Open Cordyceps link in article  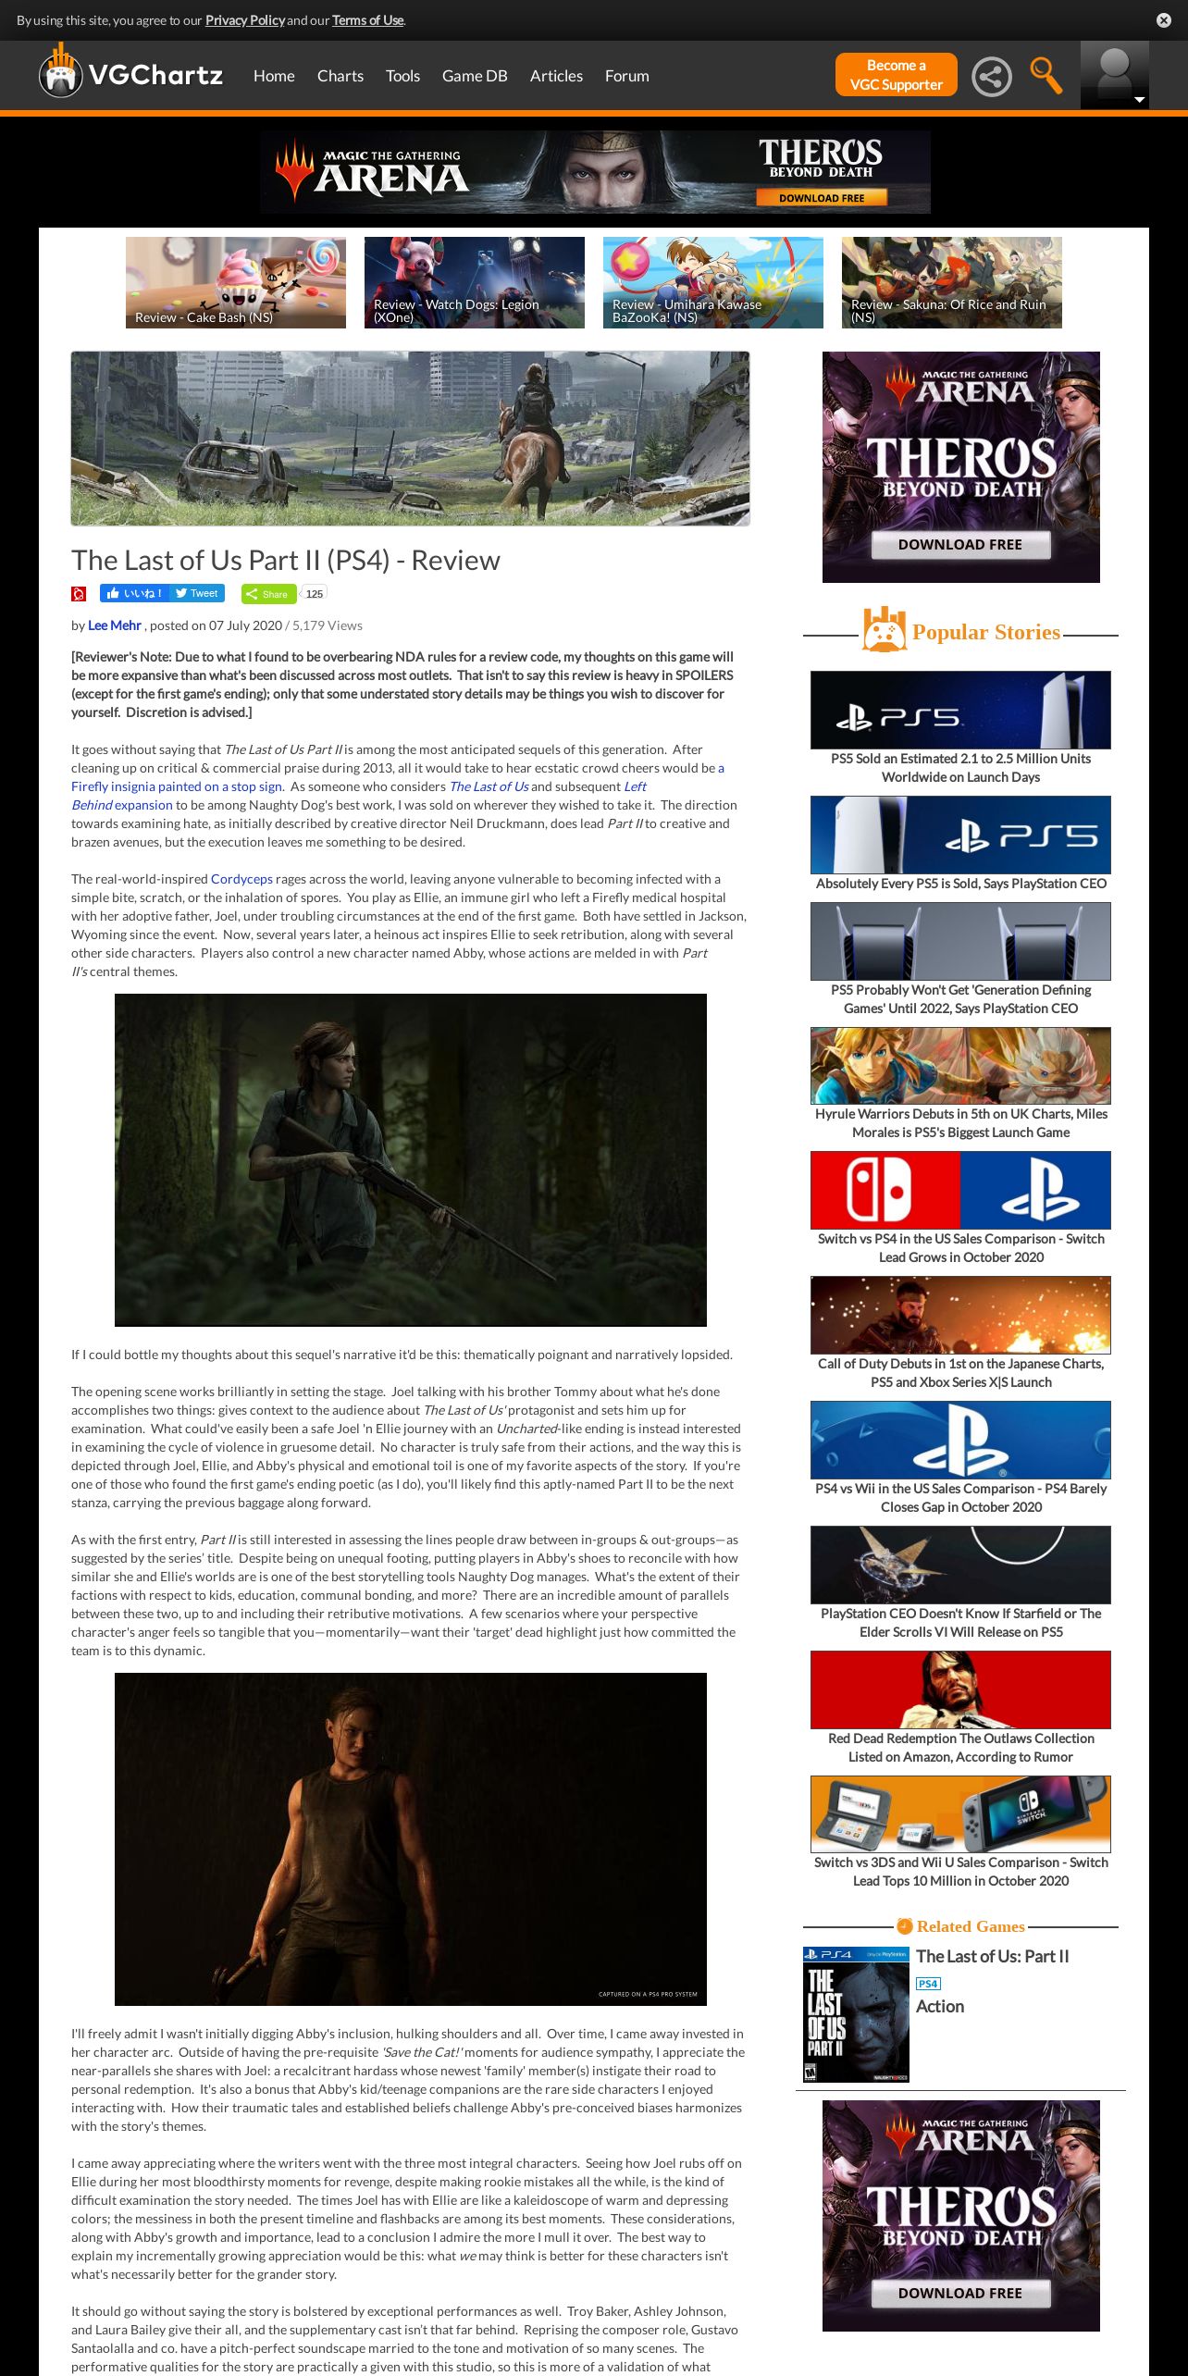pyautogui.click(x=241, y=879)
